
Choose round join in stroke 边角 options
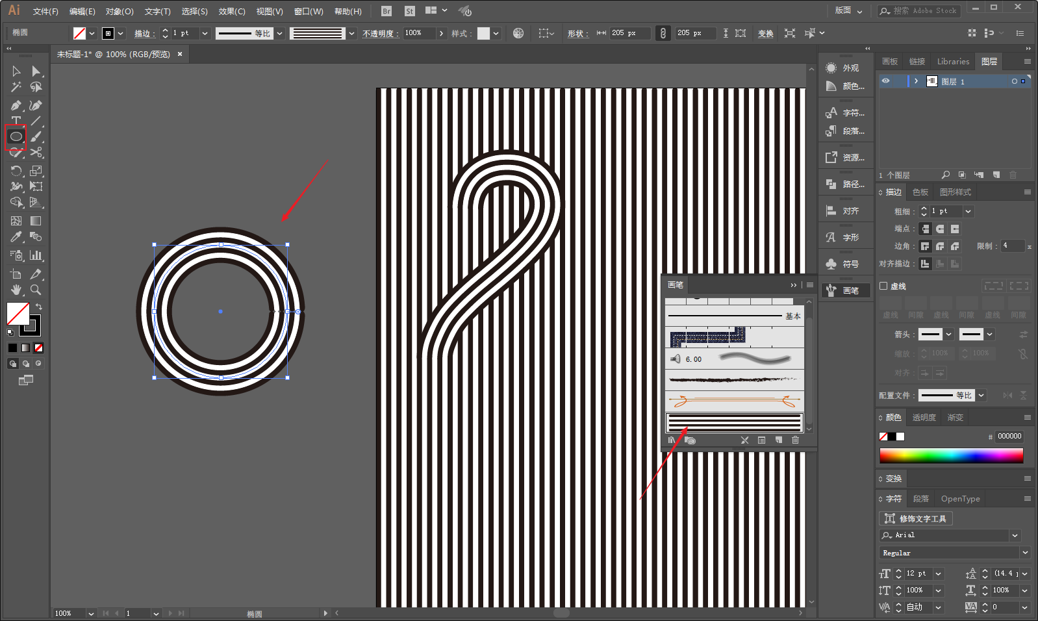[940, 246]
